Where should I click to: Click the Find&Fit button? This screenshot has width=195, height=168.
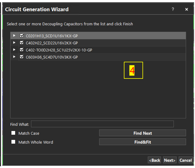(x=143, y=142)
